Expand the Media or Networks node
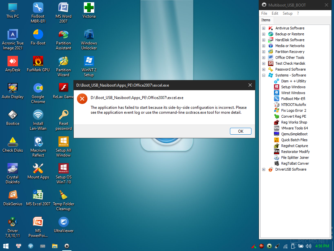The image size is (334, 251). click(x=264, y=46)
